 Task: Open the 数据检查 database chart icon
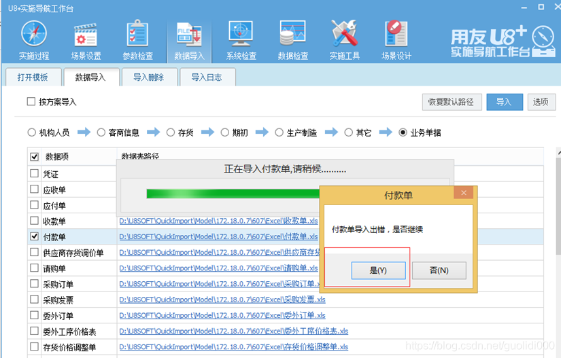pos(292,33)
